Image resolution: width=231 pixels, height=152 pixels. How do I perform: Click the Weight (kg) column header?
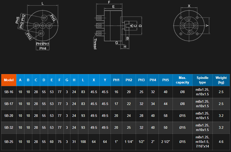(221, 80)
